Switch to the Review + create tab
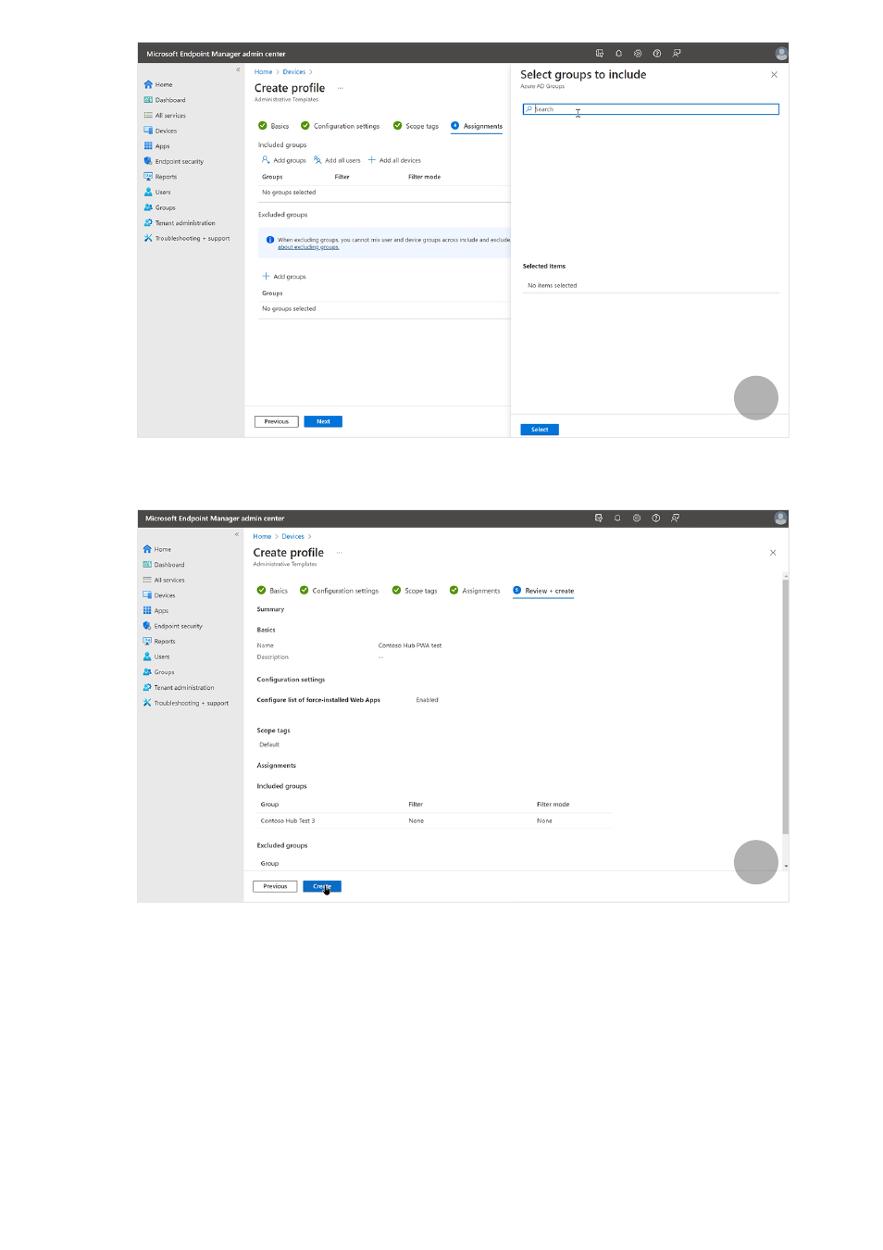883x1250 pixels. (x=548, y=591)
